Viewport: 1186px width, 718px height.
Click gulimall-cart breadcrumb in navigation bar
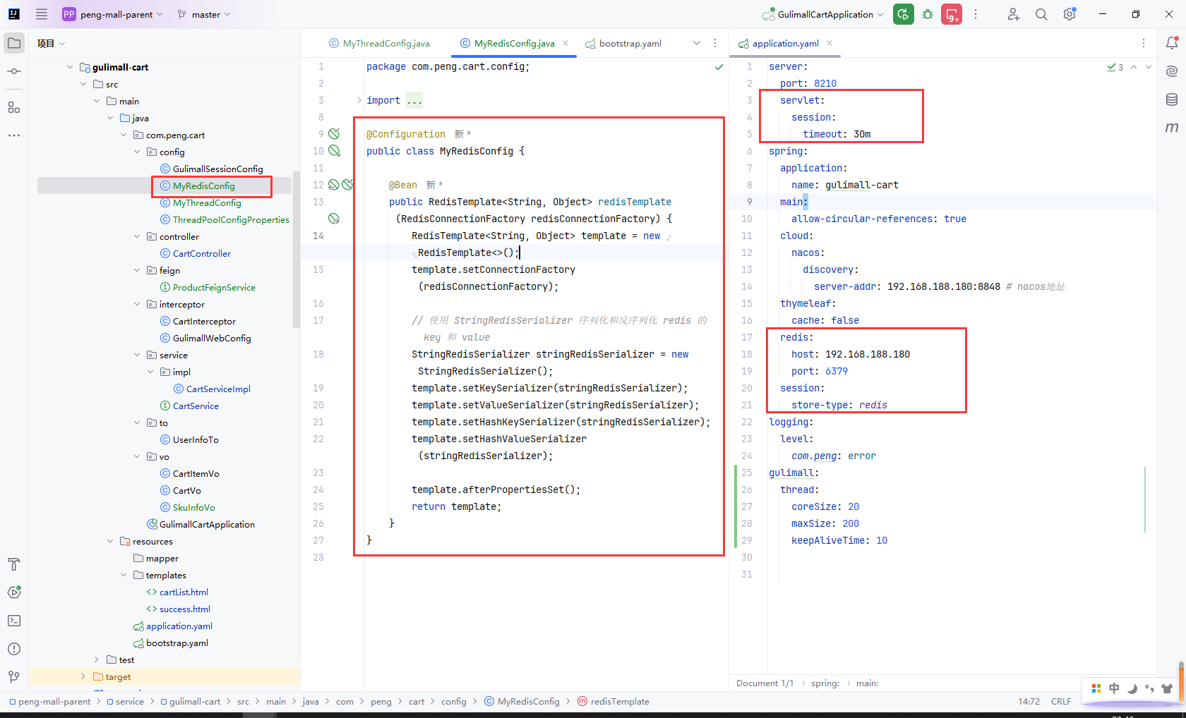tap(190, 701)
